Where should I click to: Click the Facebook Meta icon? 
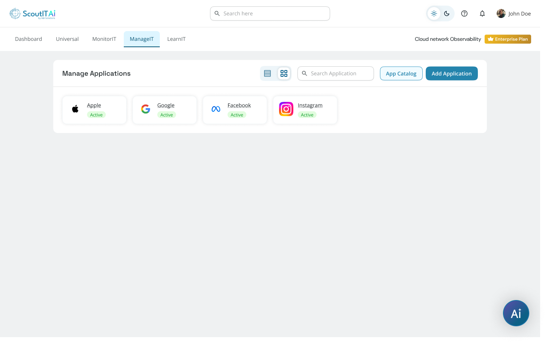tap(216, 109)
